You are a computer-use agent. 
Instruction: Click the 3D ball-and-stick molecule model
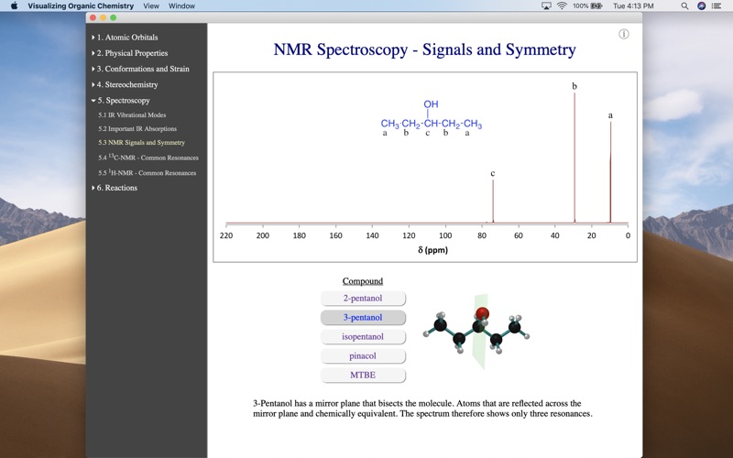pos(476,332)
